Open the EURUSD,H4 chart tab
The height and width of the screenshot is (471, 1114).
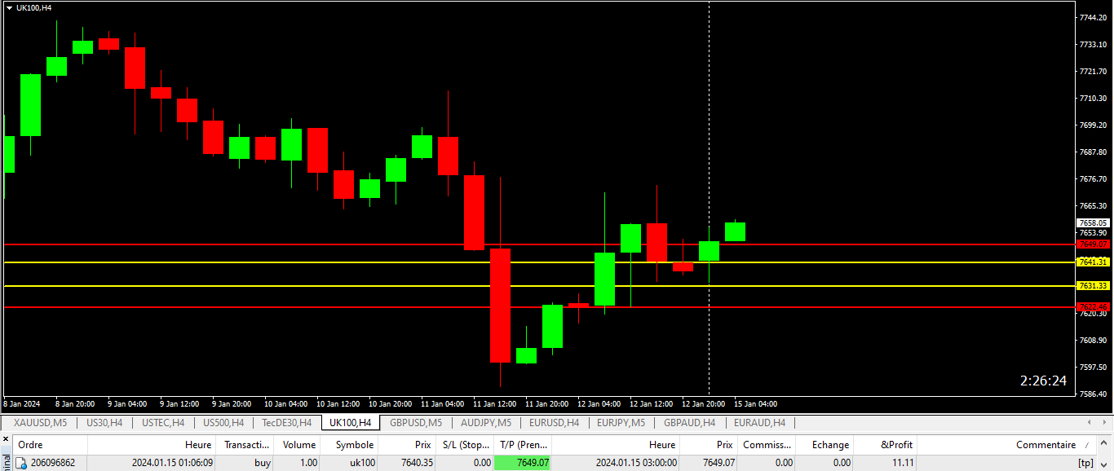(x=554, y=423)
